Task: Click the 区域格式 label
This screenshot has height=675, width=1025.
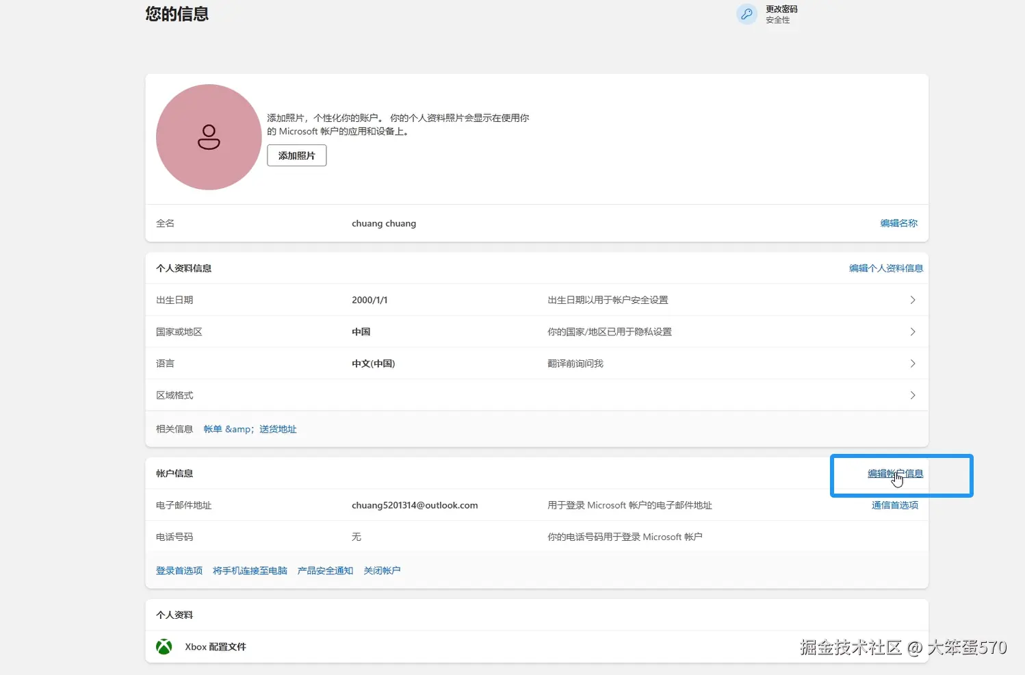Action: click(174, 395)
